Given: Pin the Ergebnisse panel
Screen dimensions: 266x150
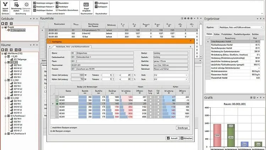Looking at the screenshot, I should [x=261, y=19].
